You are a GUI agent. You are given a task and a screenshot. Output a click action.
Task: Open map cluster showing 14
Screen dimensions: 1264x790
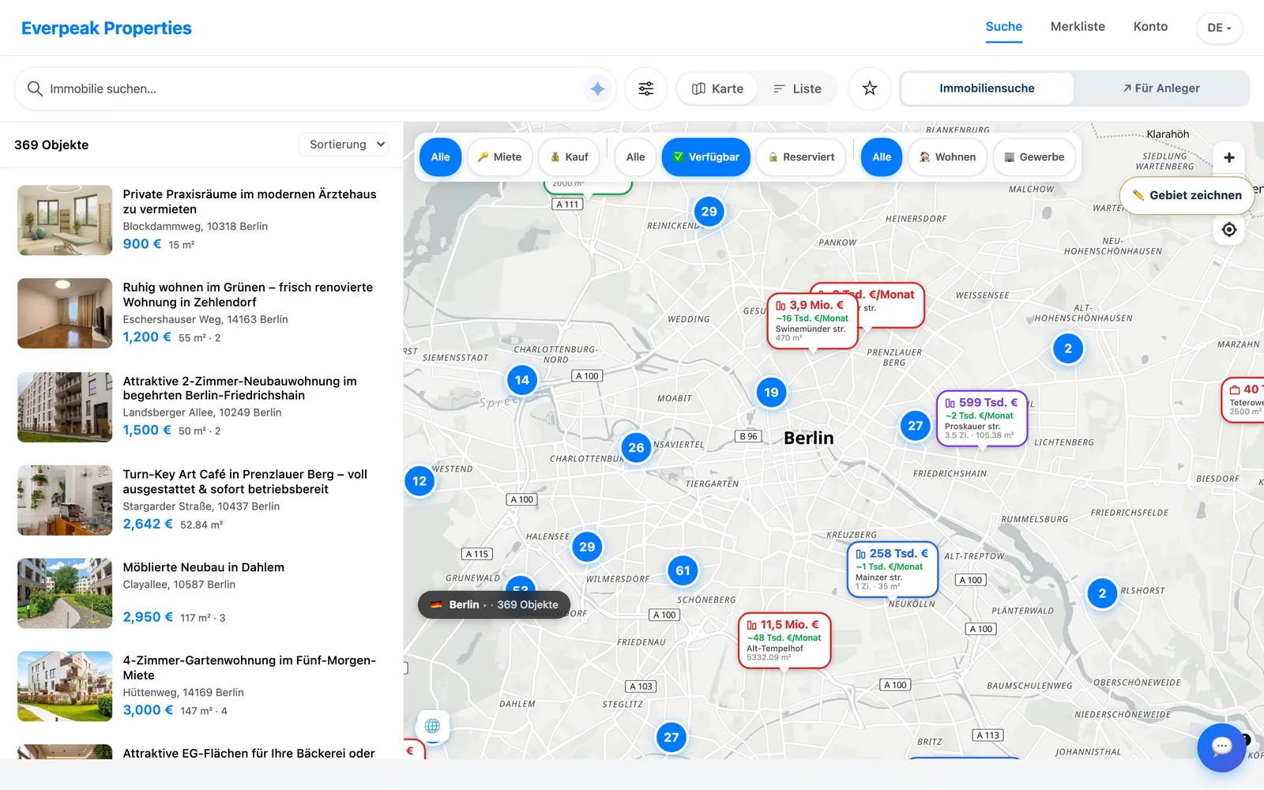(x=522, y=380)
